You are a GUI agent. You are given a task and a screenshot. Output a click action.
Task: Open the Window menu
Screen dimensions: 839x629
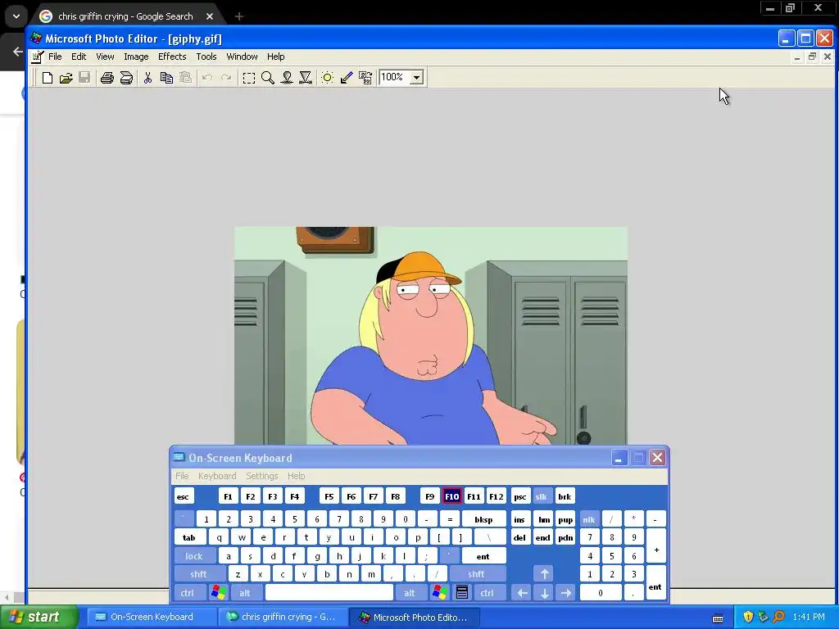point(242,57)
